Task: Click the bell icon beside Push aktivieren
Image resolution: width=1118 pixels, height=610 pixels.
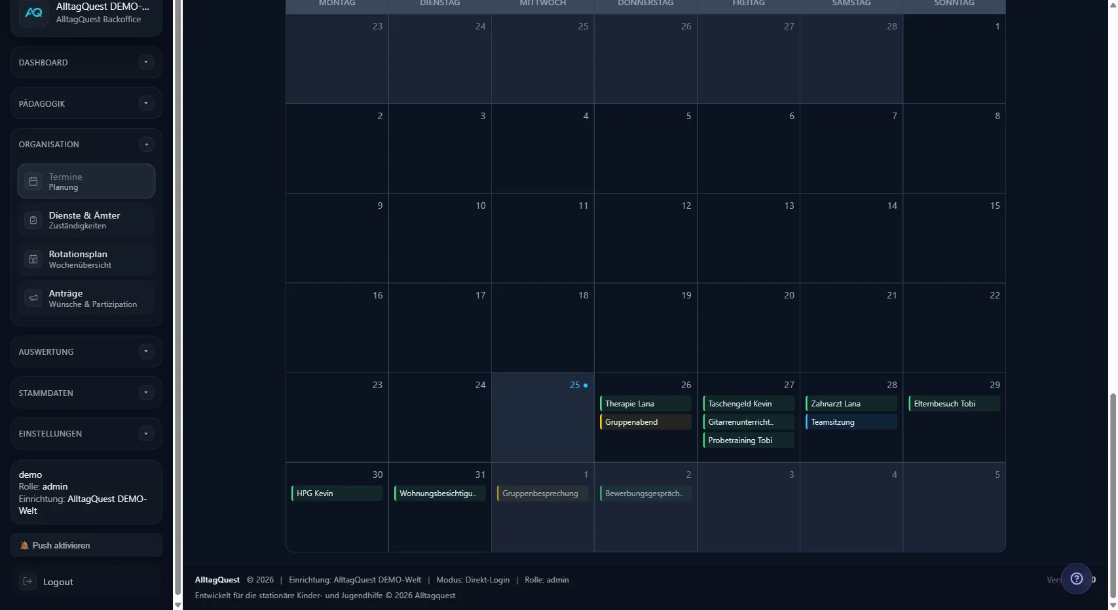Action: tap(24, 545)
